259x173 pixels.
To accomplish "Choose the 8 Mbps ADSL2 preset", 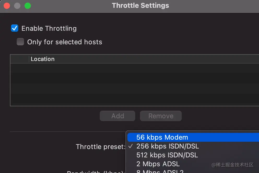I will coord(160,171).
